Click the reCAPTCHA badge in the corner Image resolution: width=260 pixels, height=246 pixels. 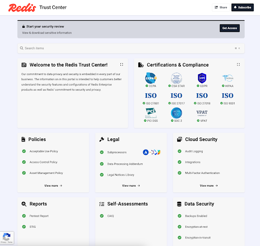[x=7, y=238]
